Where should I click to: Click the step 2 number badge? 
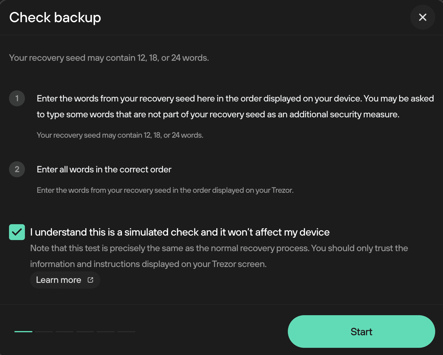17,169
